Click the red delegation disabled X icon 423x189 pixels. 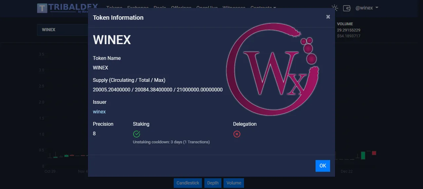point(237,134)
